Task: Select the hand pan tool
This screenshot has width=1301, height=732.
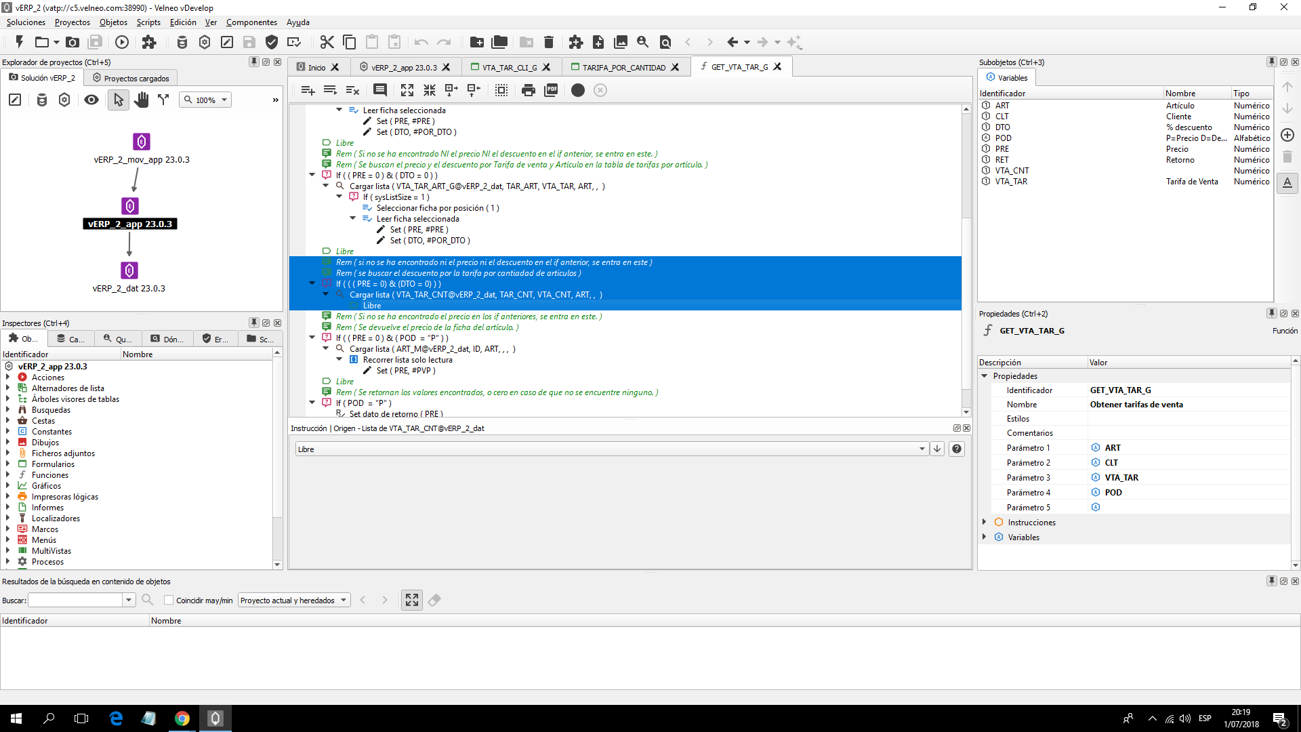Action: [x=141, y=100]
